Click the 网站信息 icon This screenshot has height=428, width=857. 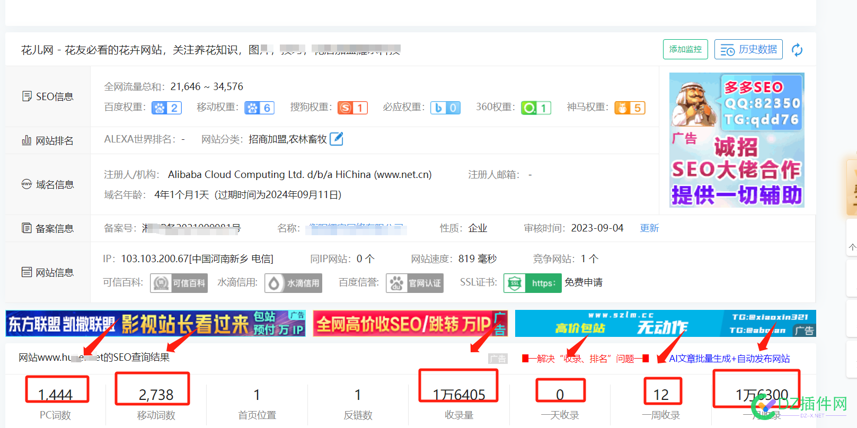26,272
